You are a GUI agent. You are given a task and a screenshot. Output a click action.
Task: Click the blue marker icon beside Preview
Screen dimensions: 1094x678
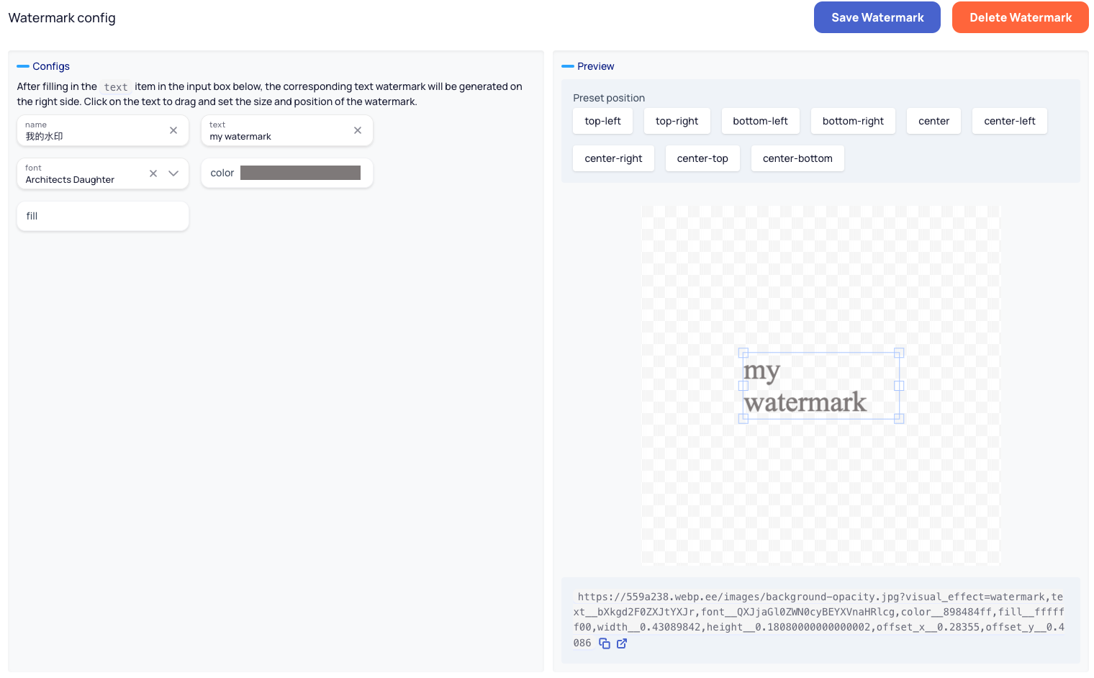point(566,65)
